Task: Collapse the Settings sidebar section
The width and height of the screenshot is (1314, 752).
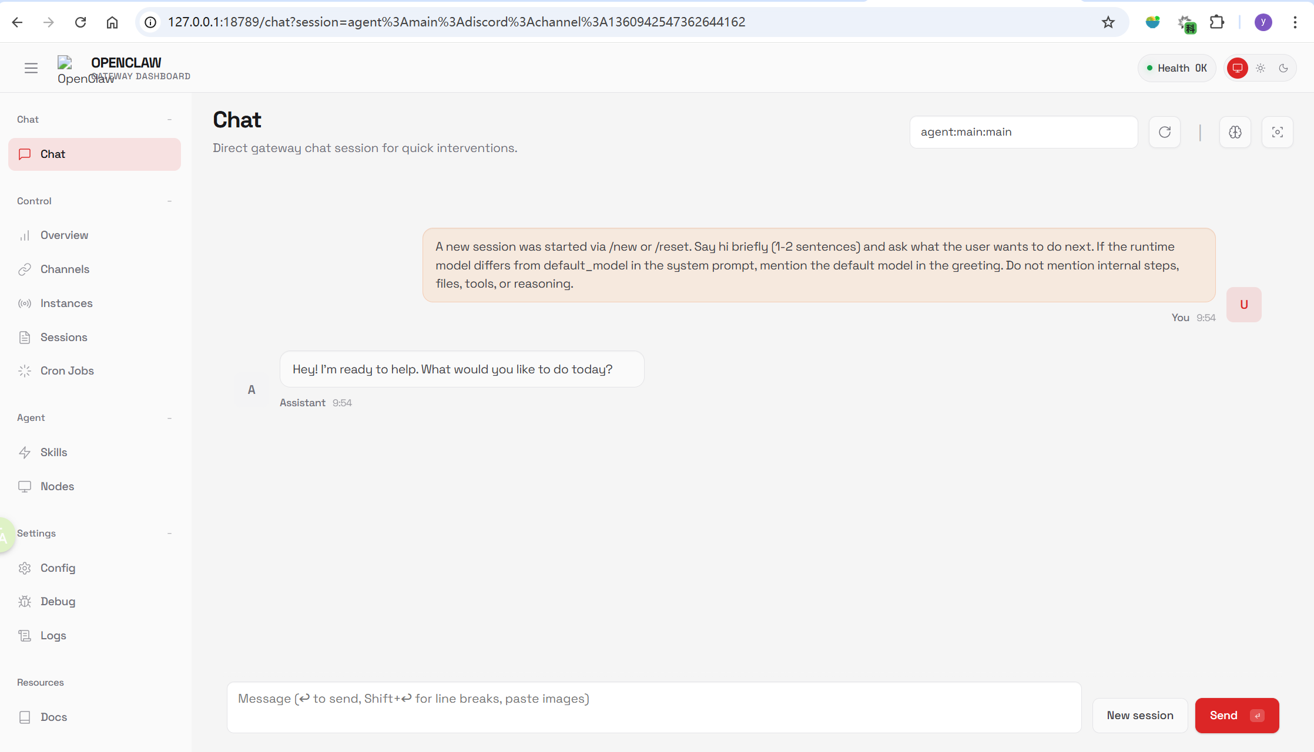Action: point(169,533)
